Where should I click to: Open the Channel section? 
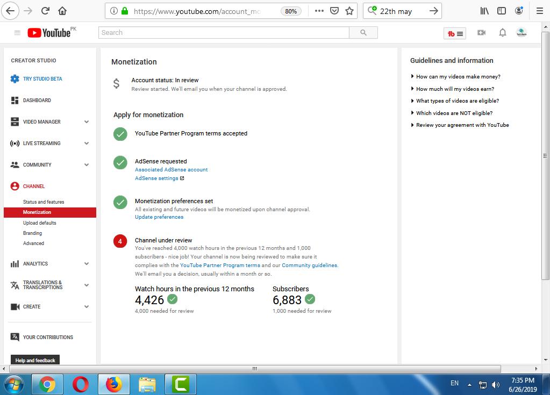pos(34,186)
